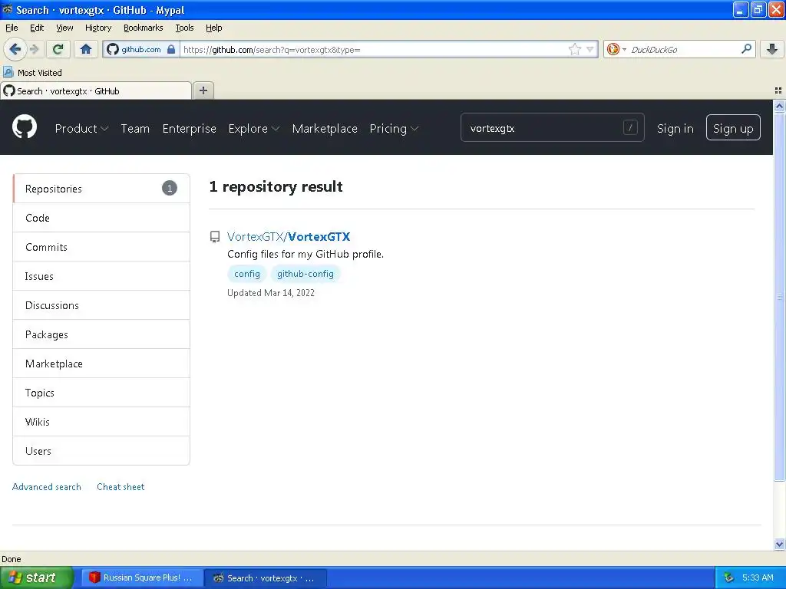
Task: Click the Sign up button
Action: point(733,128)
